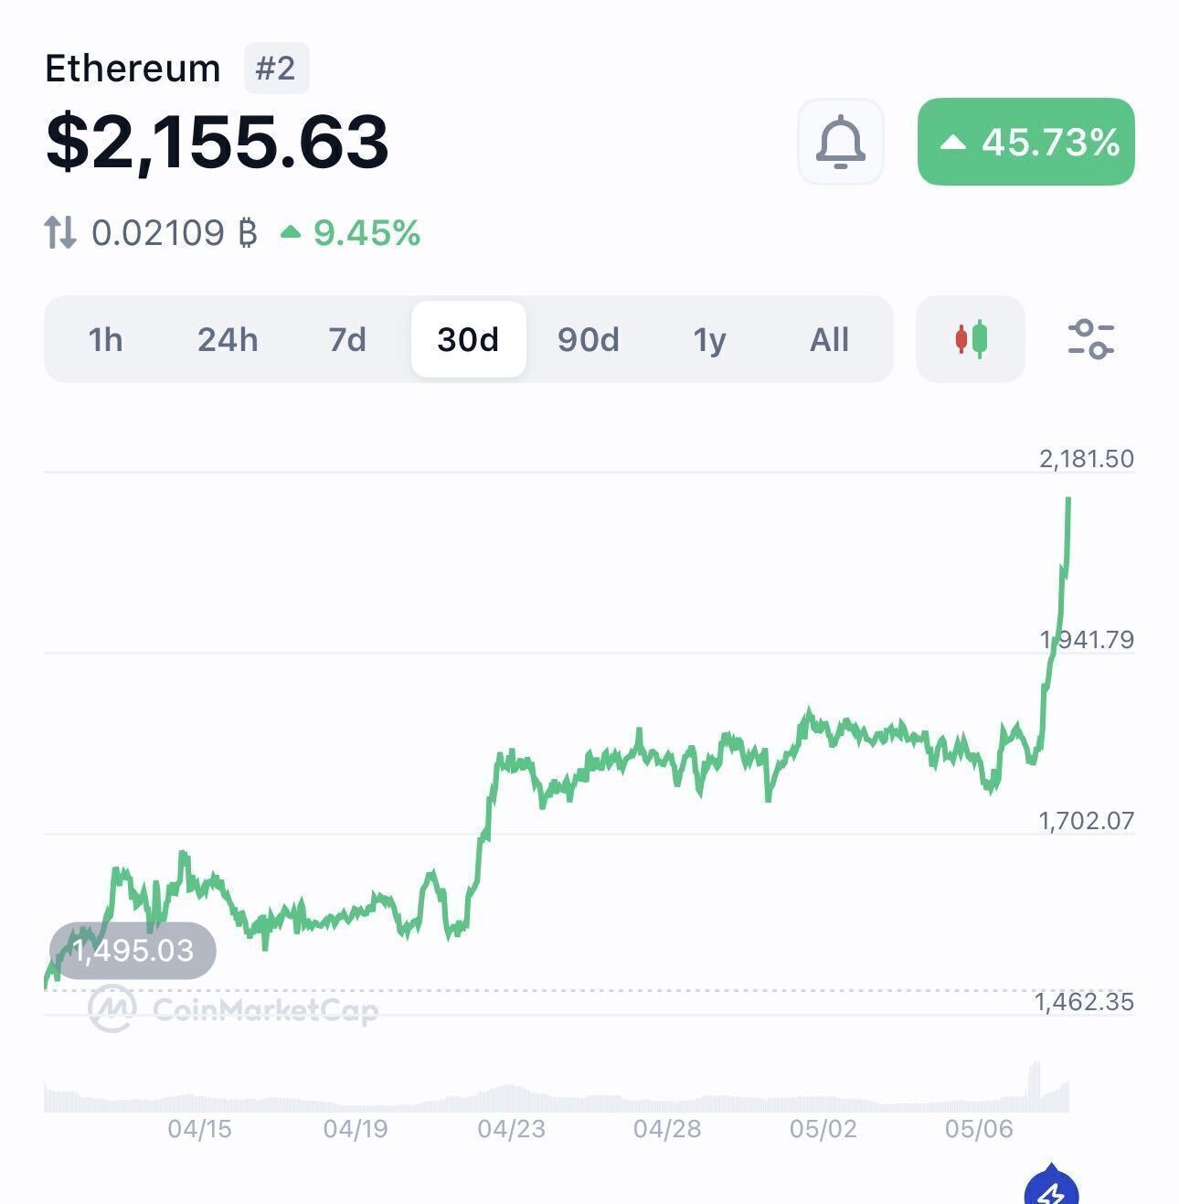This screenshot has width=1179, height=1204.
Task: Select the 1h time range
Action: click(x=105, y=339)
